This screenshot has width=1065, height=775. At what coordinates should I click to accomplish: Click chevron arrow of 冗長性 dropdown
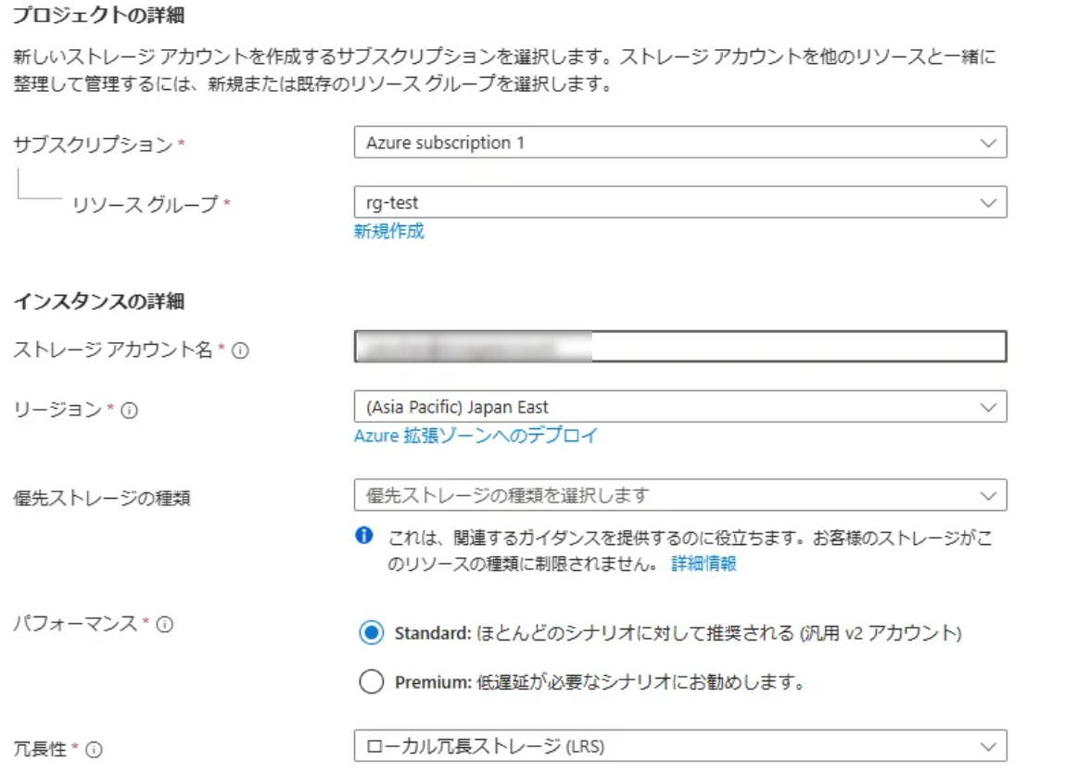[989, 746]
